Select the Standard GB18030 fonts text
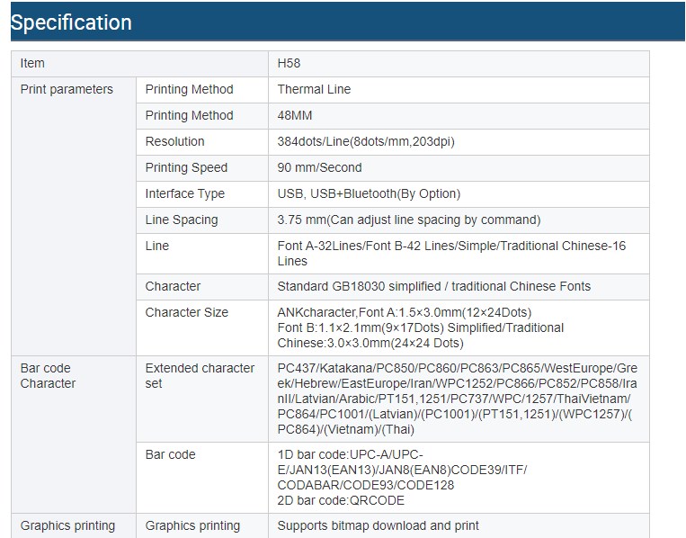 click(x=434, y=286)
